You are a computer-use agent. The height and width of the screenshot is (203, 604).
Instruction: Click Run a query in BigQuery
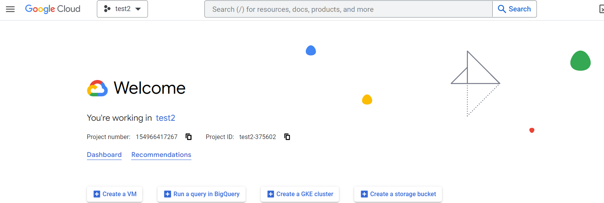[x=201, y=194]
